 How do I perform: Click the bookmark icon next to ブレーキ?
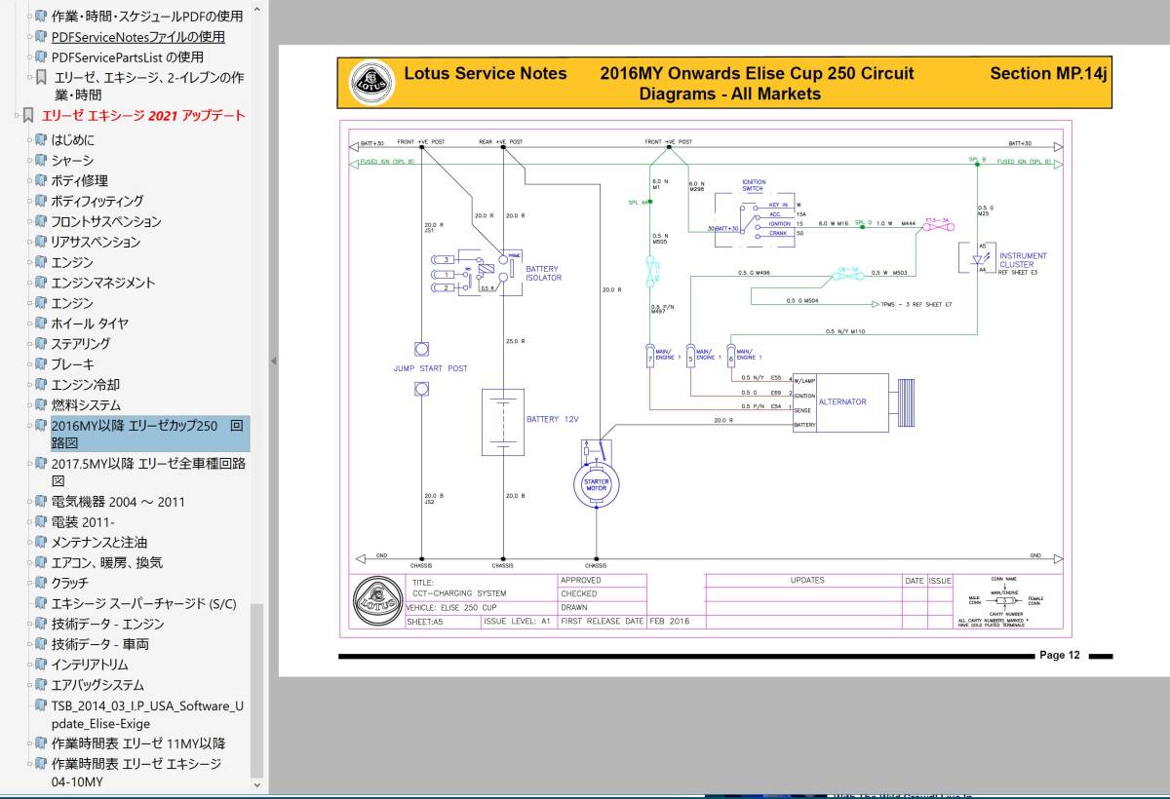pyautogui.click(x=41, y=364)
